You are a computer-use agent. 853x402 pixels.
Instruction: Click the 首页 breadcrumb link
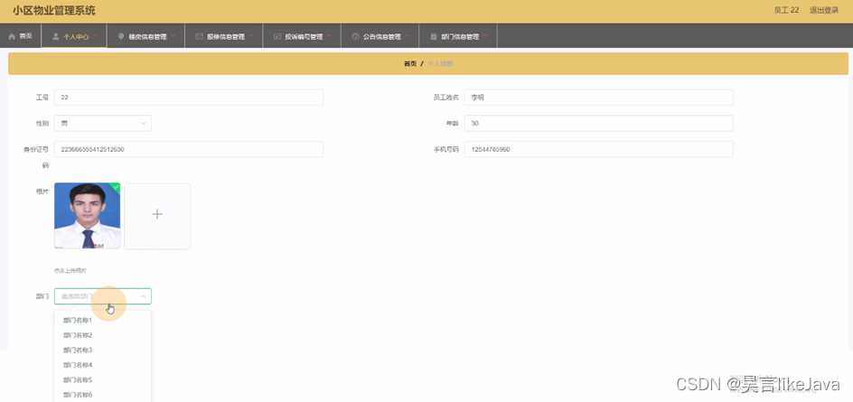(x=410, y=63)
